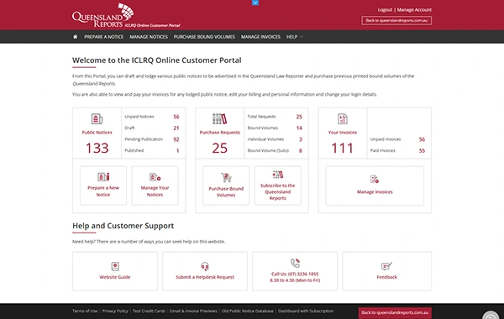Click the Manage Account link

click(414, 9)
